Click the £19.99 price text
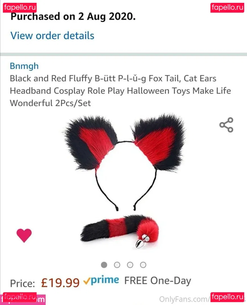This screenshot has width=247, height=305. click(60, 283)
